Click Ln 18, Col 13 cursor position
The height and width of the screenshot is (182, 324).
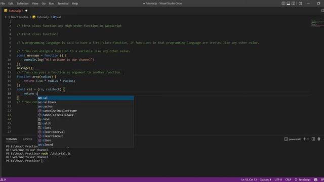click(249, 180)
